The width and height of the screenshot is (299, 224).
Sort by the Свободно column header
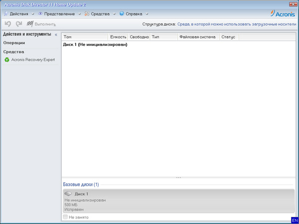coord(139,37)
